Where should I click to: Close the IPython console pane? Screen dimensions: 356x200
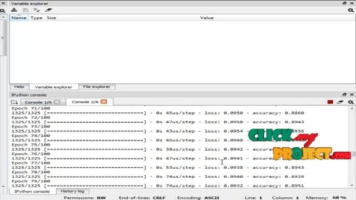352,94
